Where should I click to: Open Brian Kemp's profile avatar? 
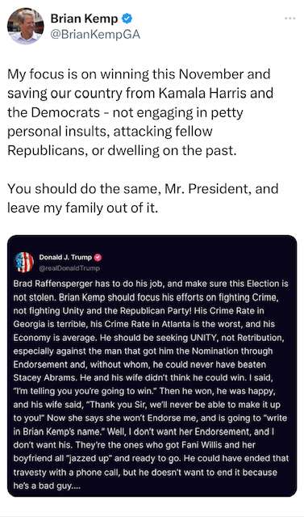pos(25,26)
